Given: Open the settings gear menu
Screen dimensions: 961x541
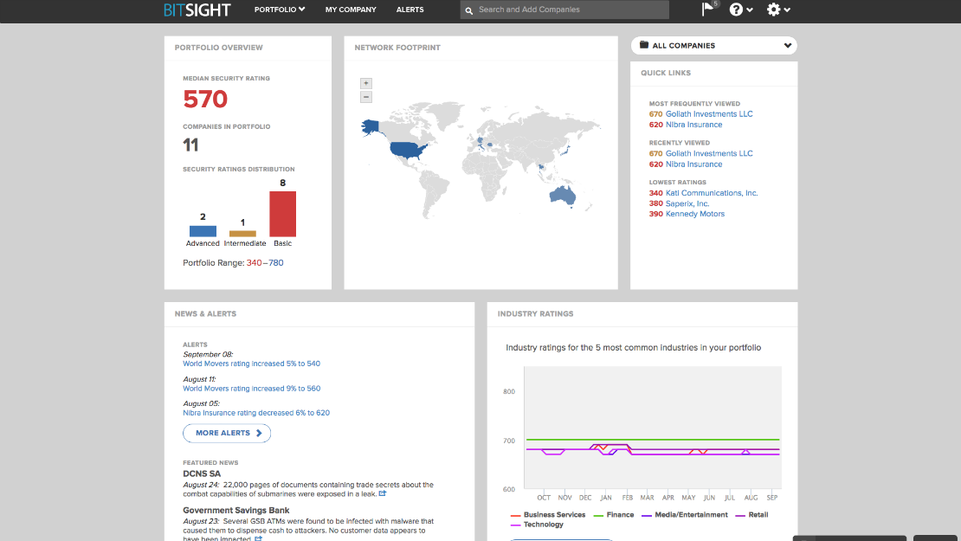Looking at the screenshot, I should (778, 10).
